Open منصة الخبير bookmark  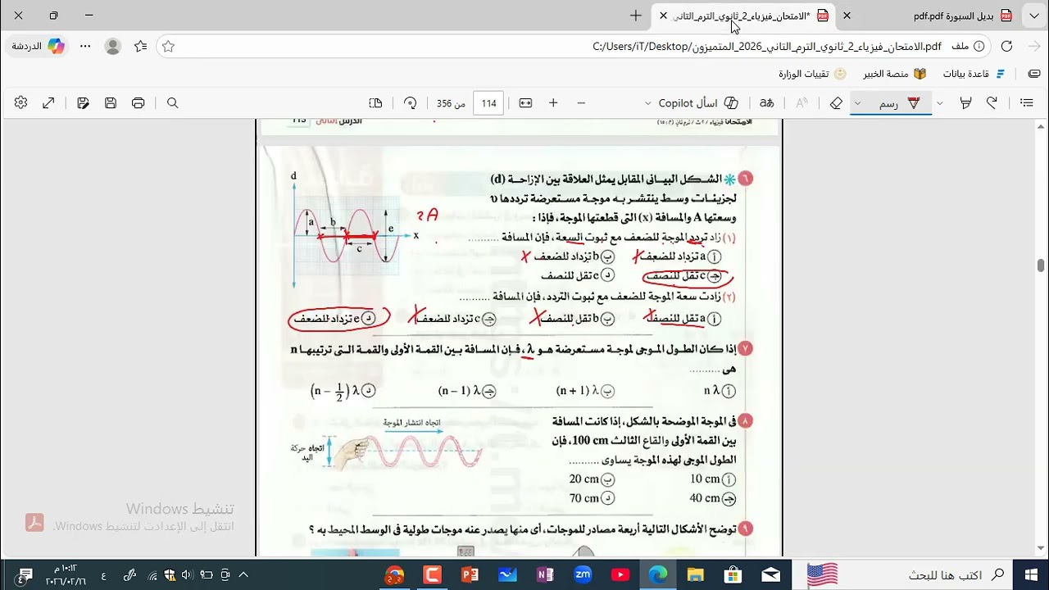click(x=894, y=74)
